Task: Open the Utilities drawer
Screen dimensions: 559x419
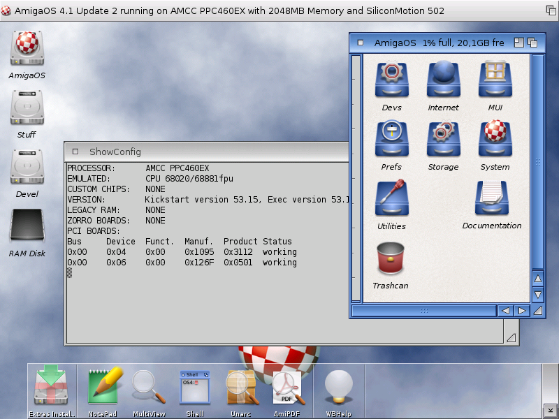Action: click(x=392, y=198)
